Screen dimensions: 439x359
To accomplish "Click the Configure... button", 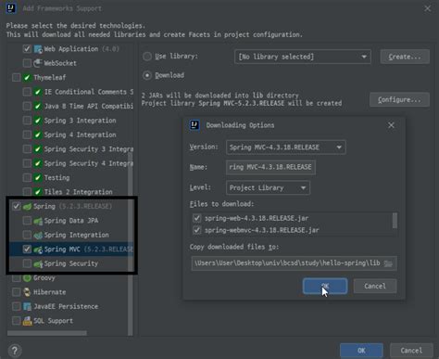I will [399, 99].
